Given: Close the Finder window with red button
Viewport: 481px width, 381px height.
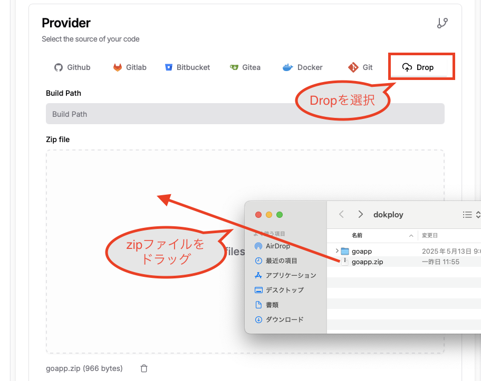Looking at the screenshot, I should coord(258,215).
